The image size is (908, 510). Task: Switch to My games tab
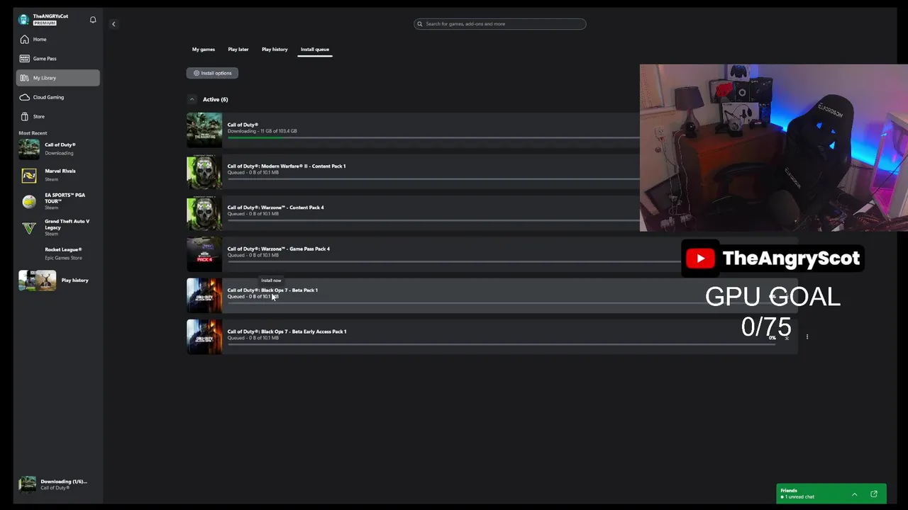tap(204, 50)
